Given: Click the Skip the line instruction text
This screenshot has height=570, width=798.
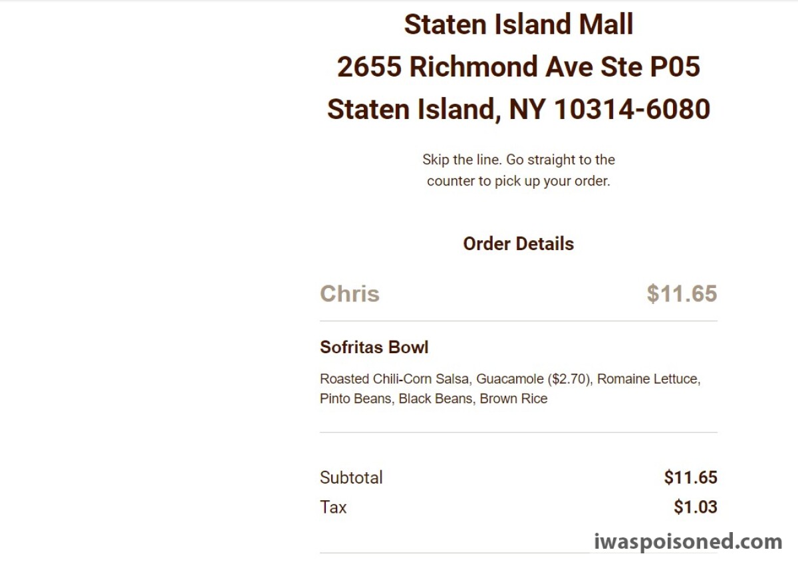Looking at the screenshot, I should click(x=518, y=160).
